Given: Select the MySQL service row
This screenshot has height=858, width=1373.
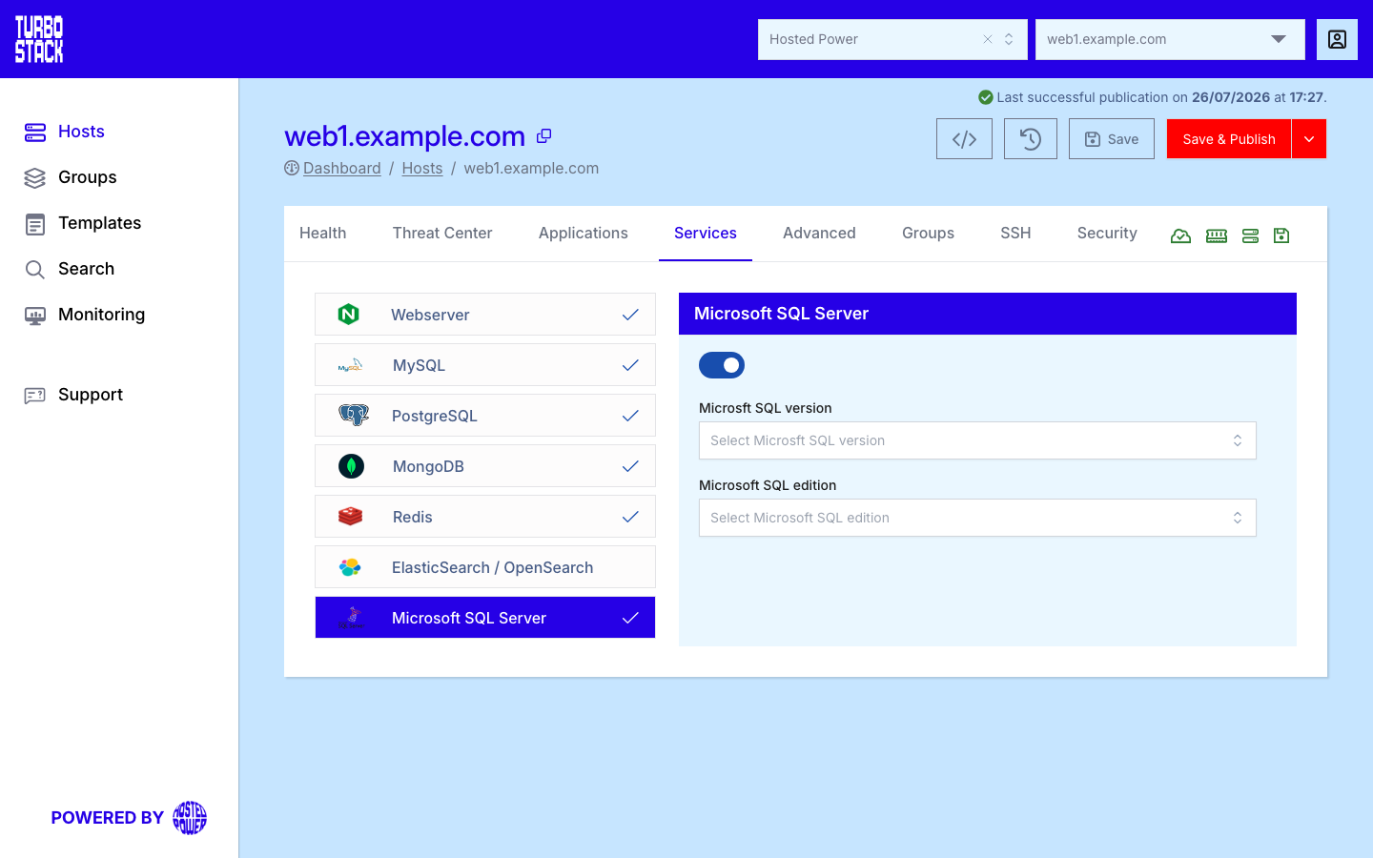Looking at the screenshot, I should [485, 365].
